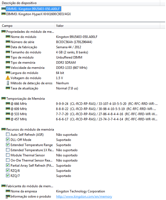Select the value DDR3 SDRAM
The image size is (166, 200).
click(66, 63)
